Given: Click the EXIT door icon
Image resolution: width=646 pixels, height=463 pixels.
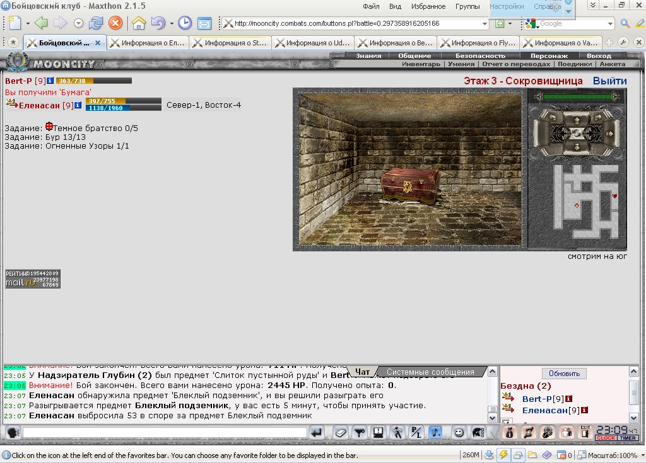Looking at the screenshot, I should 585,432.
